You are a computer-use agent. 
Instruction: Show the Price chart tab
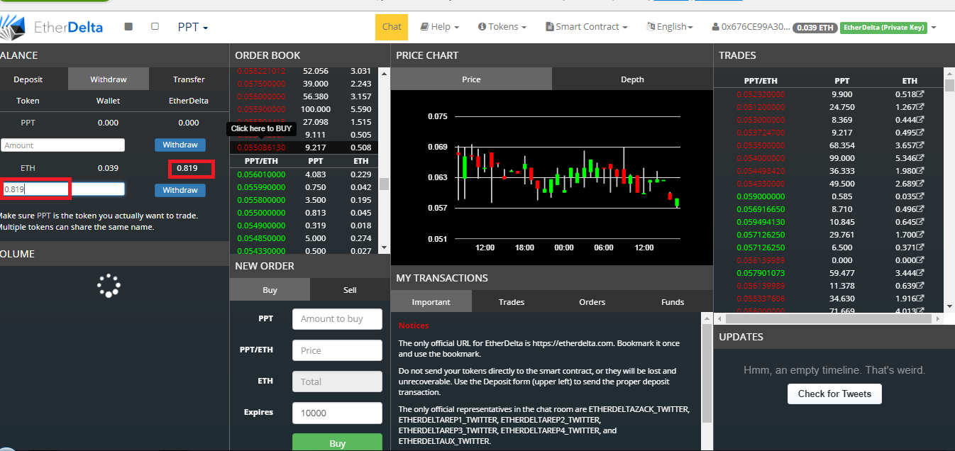(x=471, y=79)
